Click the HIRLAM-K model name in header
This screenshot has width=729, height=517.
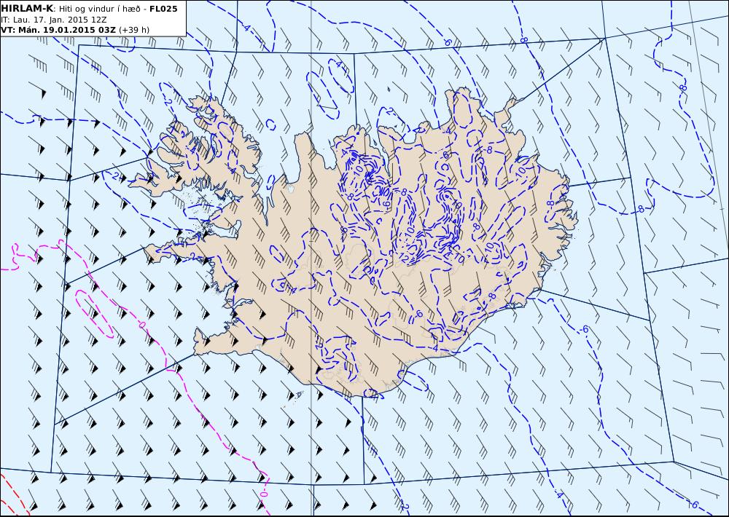pyautogui.click(x=27, y=8)
